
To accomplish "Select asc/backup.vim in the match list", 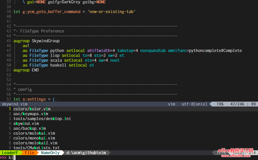I will 29,129.
